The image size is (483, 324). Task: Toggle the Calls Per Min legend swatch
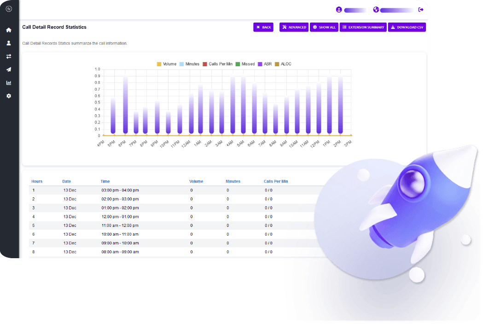click(x=205, y=64)
